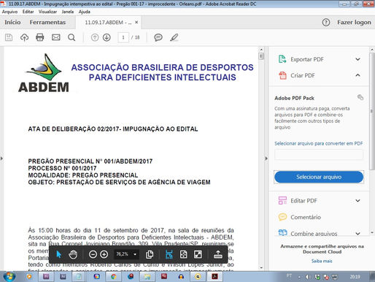This screenshot has width=375, height=282.
Task: Dock the floating toolbar icon
Action: (x=218, y=254)
